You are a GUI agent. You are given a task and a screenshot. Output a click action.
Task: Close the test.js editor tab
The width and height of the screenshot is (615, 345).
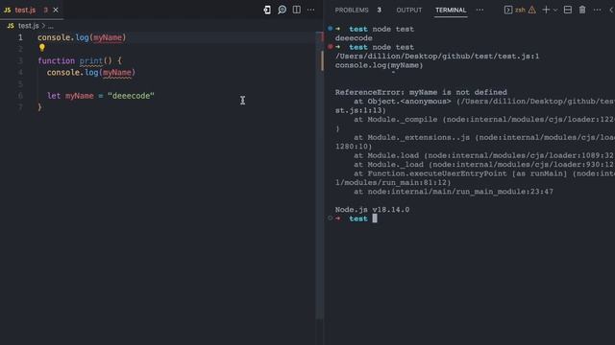click(56, 10)
